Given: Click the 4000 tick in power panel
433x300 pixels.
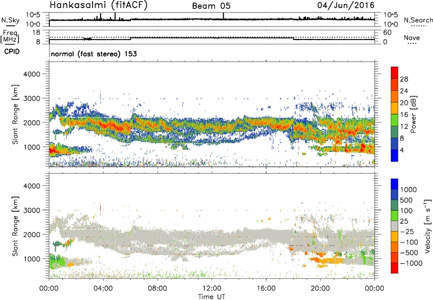Looking at the screenshot, I should [31, 74].
